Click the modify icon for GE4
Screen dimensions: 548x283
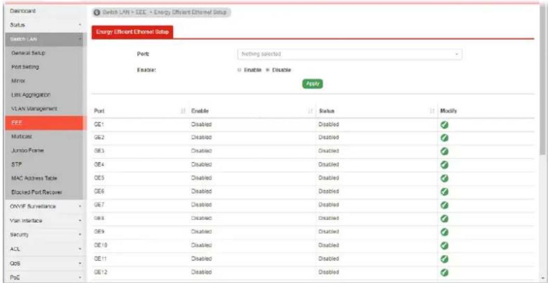tap(445, 165)
